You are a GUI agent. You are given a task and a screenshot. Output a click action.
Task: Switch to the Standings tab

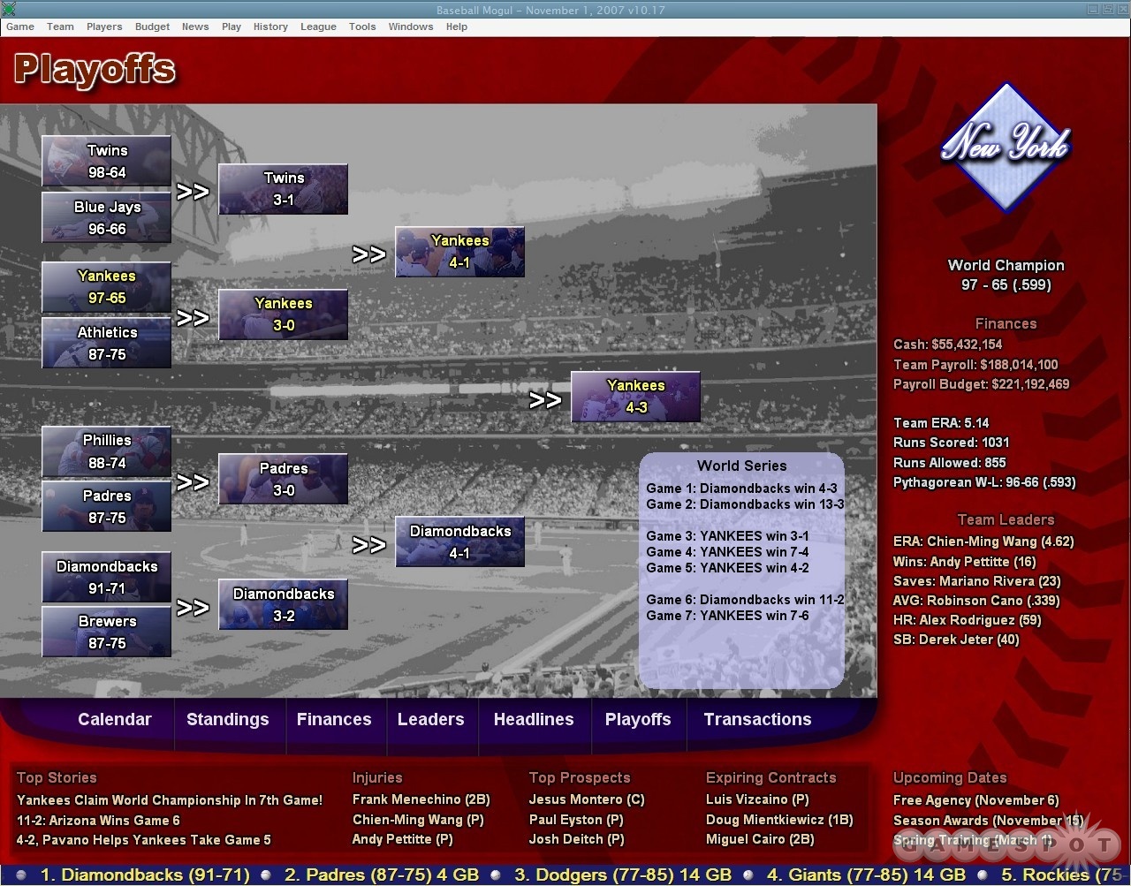228,719
